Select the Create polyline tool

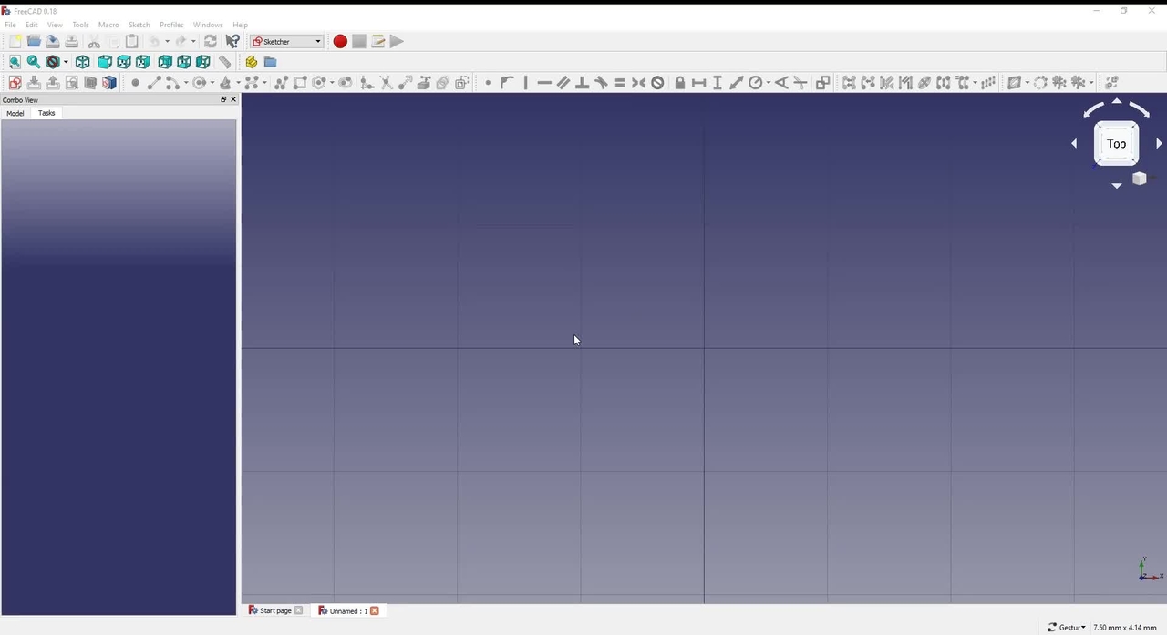tap(281, 83)
